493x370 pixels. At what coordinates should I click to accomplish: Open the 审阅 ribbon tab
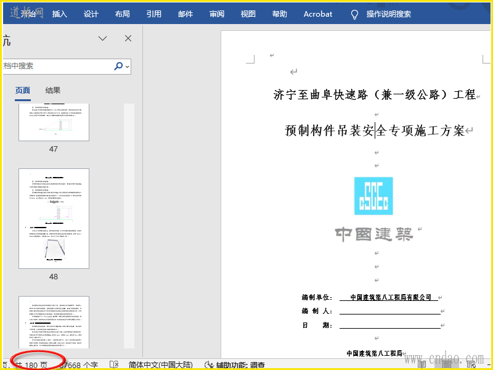point(217,14)
